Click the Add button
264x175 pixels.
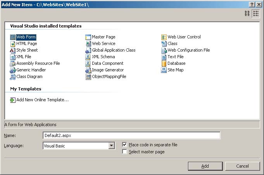pos(205,166)
